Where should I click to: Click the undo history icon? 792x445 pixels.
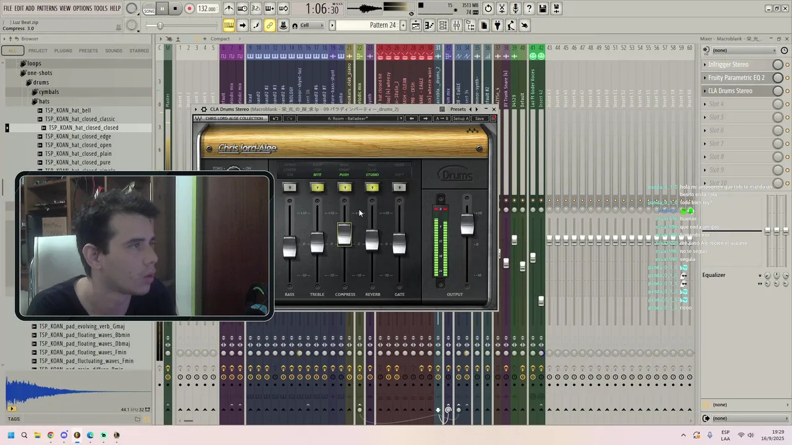pyautogui.click(x=488, y=9)
